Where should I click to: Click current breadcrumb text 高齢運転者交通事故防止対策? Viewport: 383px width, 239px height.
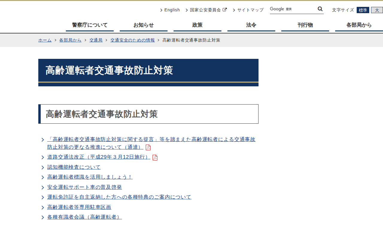pyautogui.click(x=191, y=40)
